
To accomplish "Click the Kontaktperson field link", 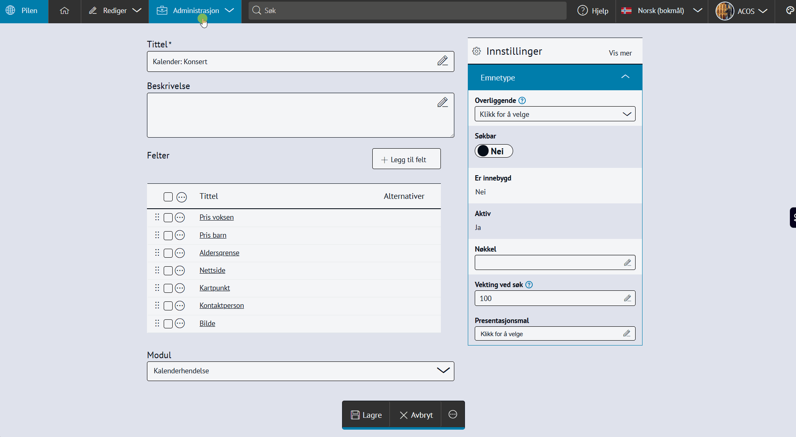I will [x=222, y=305].
